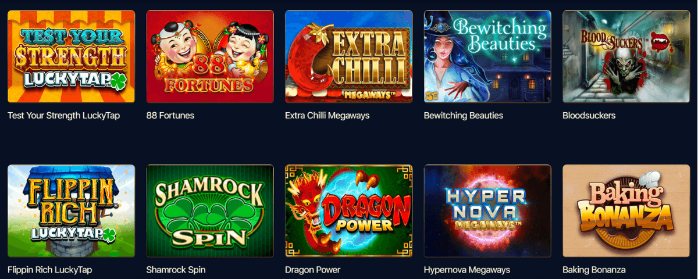Click the "Flippin Rich LuckyTap" caption
Image resolution: width=698 pixels, height=279 pixels.
coord(50,270)
